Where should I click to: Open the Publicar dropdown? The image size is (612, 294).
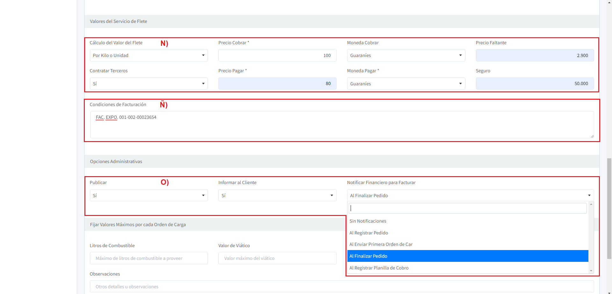coord(149,196)
